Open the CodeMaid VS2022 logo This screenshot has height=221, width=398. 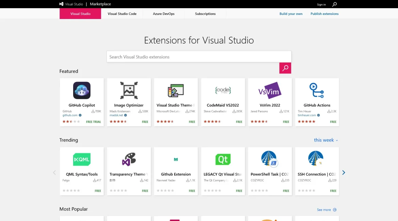coord(223,90)
